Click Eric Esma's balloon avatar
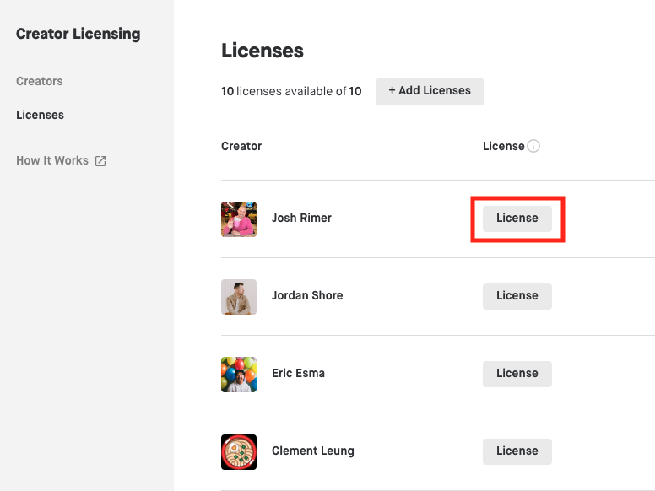The width and height of the screenshot is (655, 491). click(239, 374)
